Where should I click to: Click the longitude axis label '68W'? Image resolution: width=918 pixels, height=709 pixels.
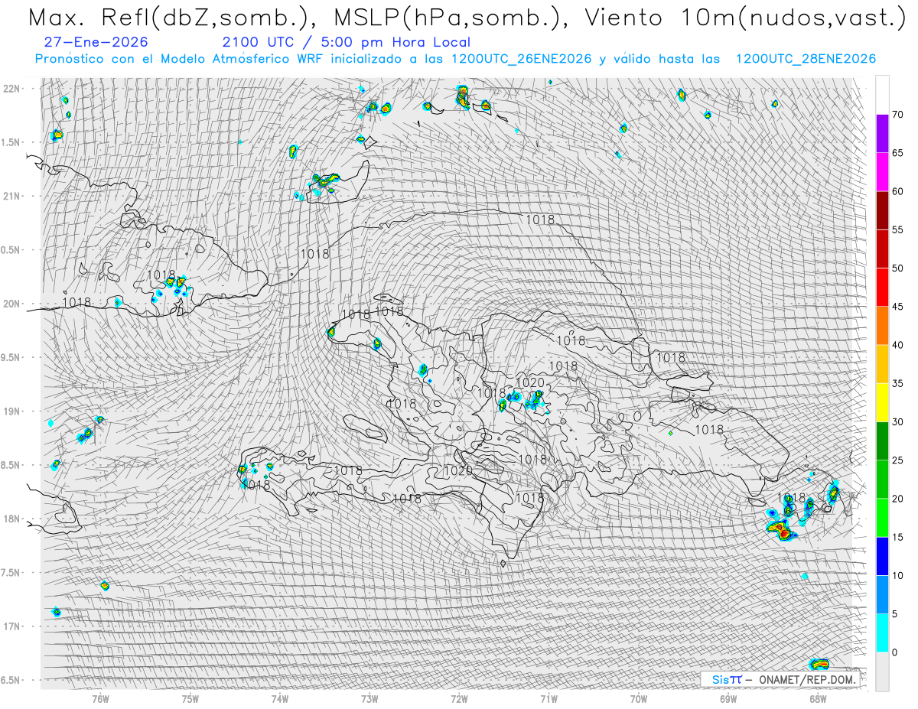coord(818,698)
